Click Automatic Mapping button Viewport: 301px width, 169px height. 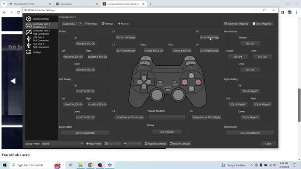[x=236, y=24]
